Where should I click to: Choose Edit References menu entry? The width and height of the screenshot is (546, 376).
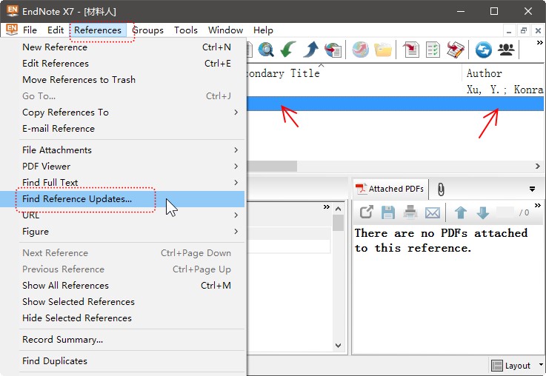pyautogui.click(x=123, y=64)
